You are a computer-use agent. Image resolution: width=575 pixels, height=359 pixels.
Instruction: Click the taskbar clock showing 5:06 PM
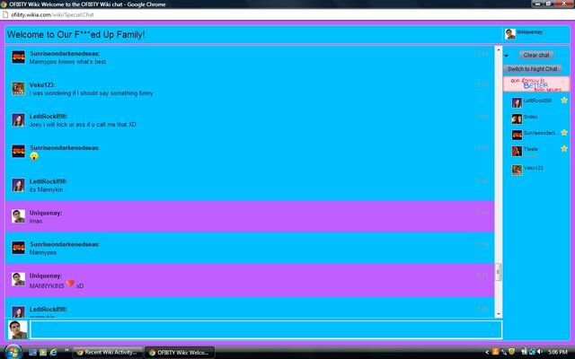[557, 352]
